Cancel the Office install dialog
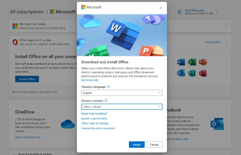This screenshot has width=241, height=155. (154, 145)
